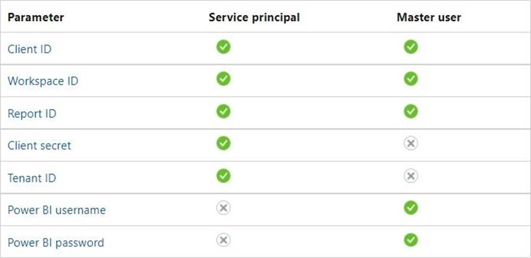Image resolution: width=531 pixels, height=258 pixels.
Task: Click the Client ID parameter link
Action: click(29, 49)
